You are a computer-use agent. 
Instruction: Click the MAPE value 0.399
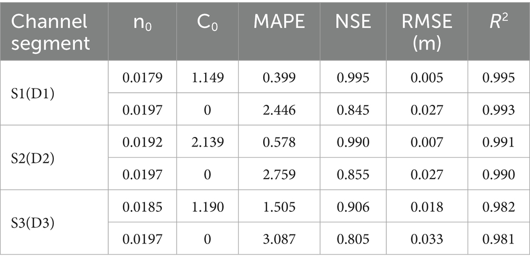coord(279,77)
